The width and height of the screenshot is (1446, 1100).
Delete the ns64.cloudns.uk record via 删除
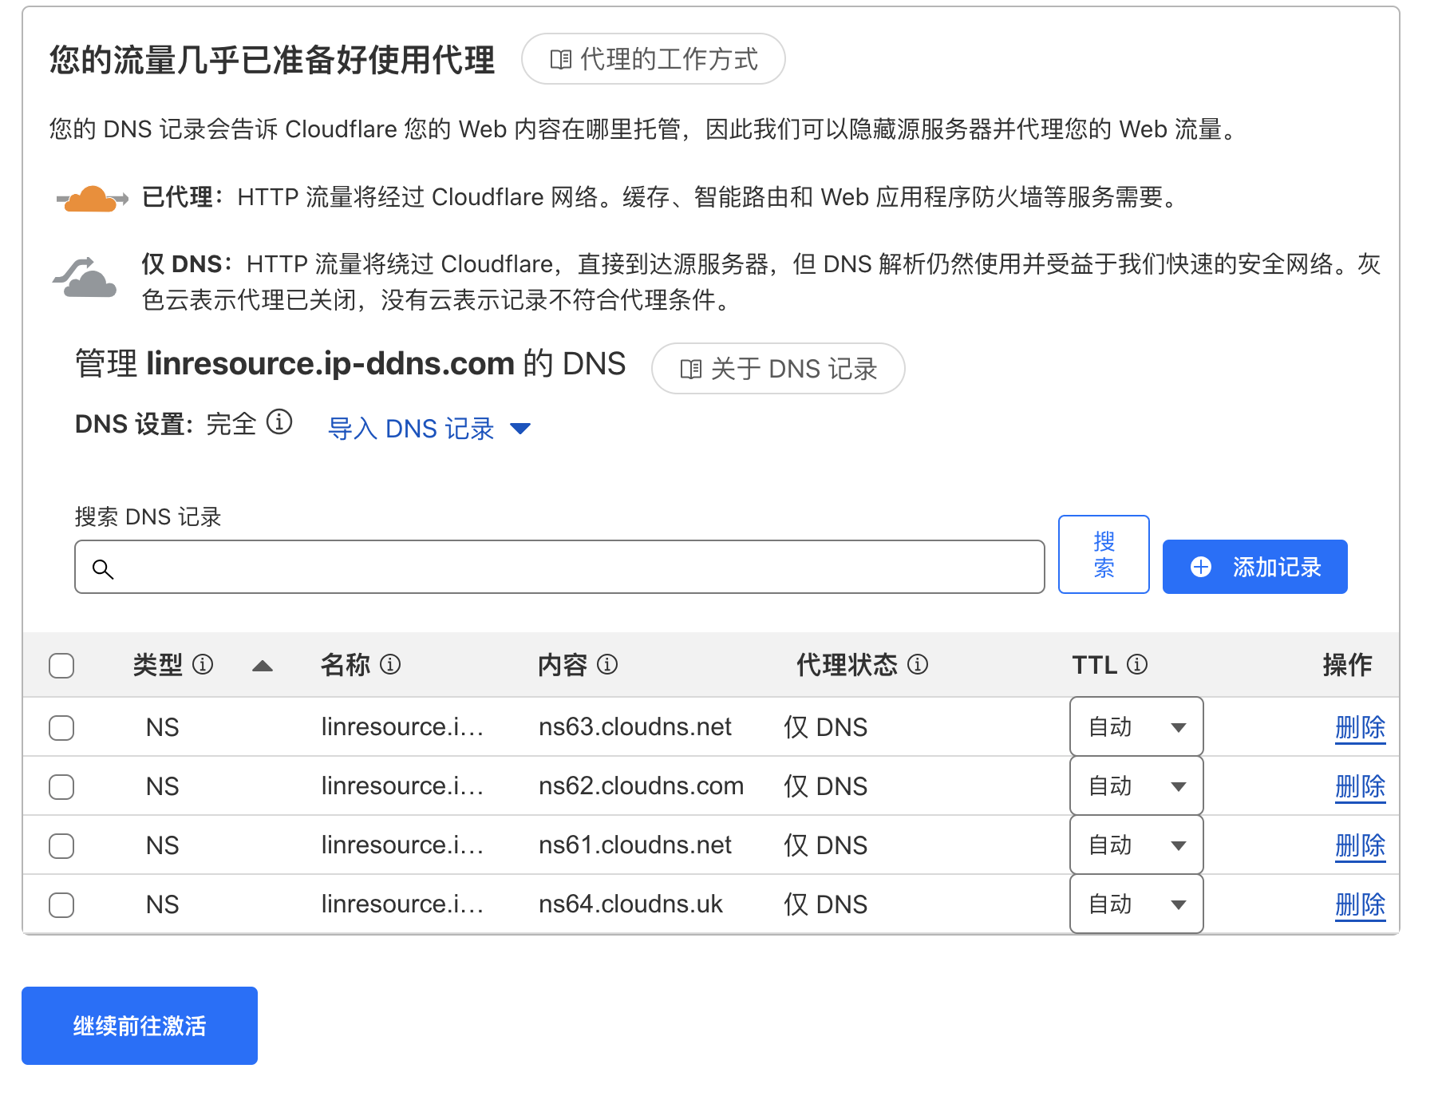tap(1361, 905)
